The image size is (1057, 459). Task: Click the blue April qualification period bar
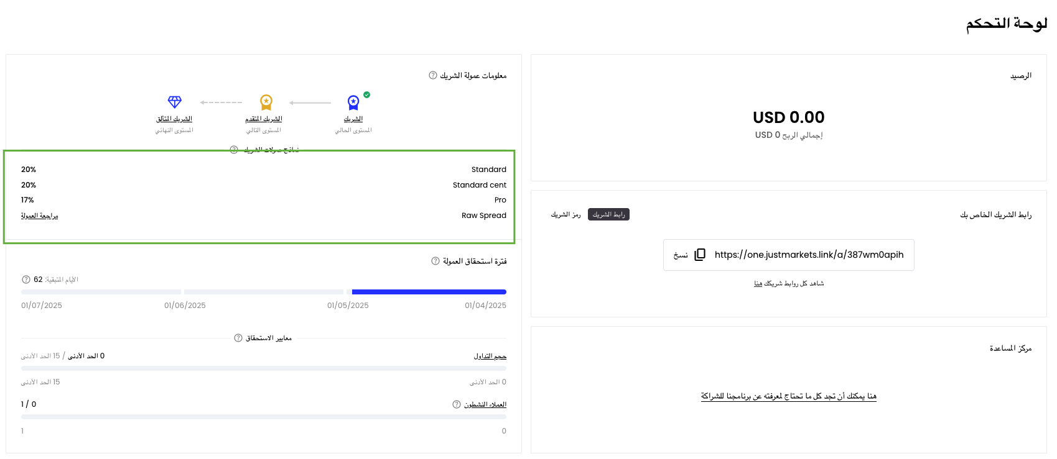pos(429,292)
